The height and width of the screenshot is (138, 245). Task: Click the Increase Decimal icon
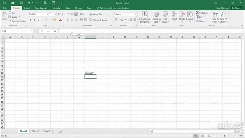click(131, 20)
